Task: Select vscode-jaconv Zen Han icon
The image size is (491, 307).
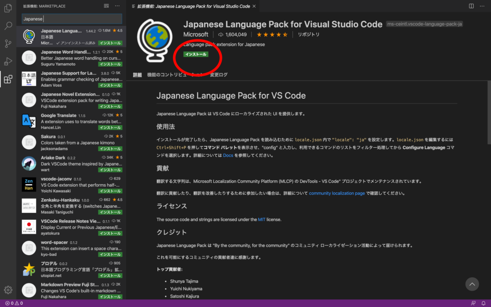Action: pos(29,185)
